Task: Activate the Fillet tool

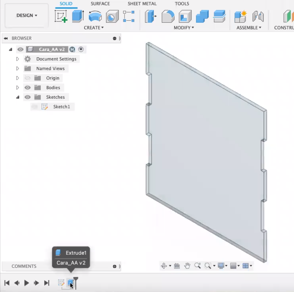Action: [168, 16]
